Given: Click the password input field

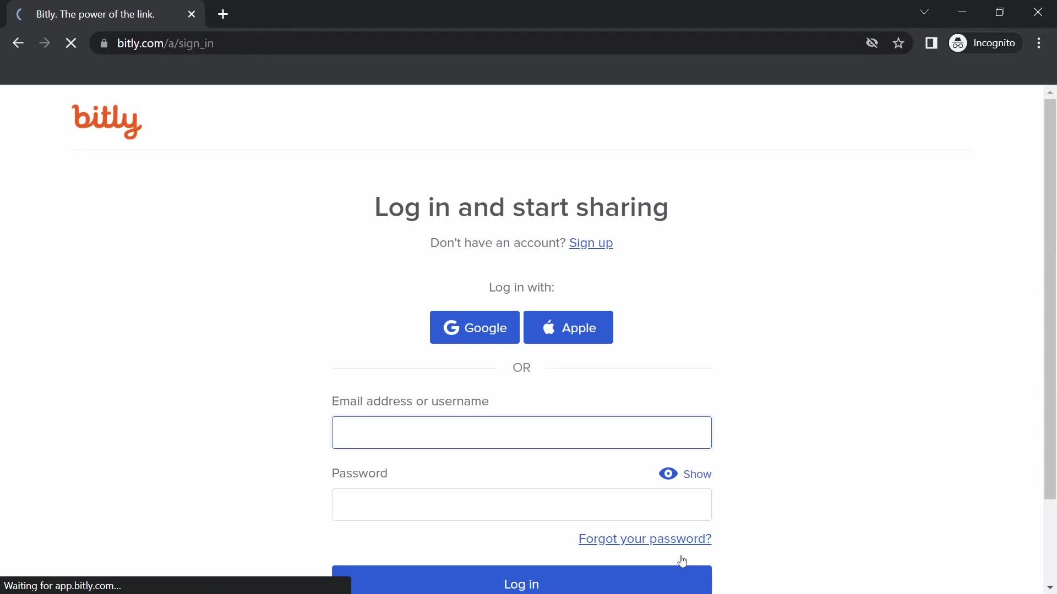Looking at the screenshot, I should (521, 504).
